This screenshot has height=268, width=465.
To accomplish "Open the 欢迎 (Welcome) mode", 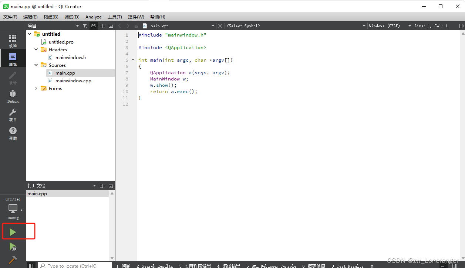I will coord(13,41).
